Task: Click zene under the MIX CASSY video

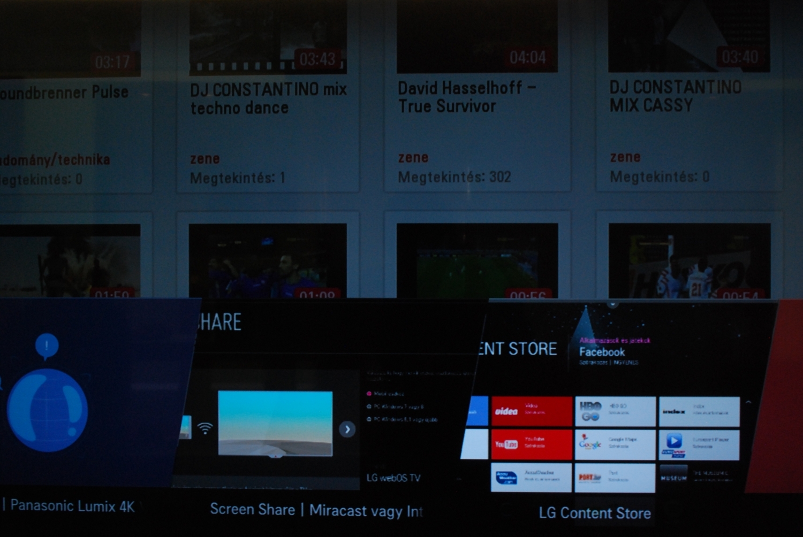Action: 625,157
